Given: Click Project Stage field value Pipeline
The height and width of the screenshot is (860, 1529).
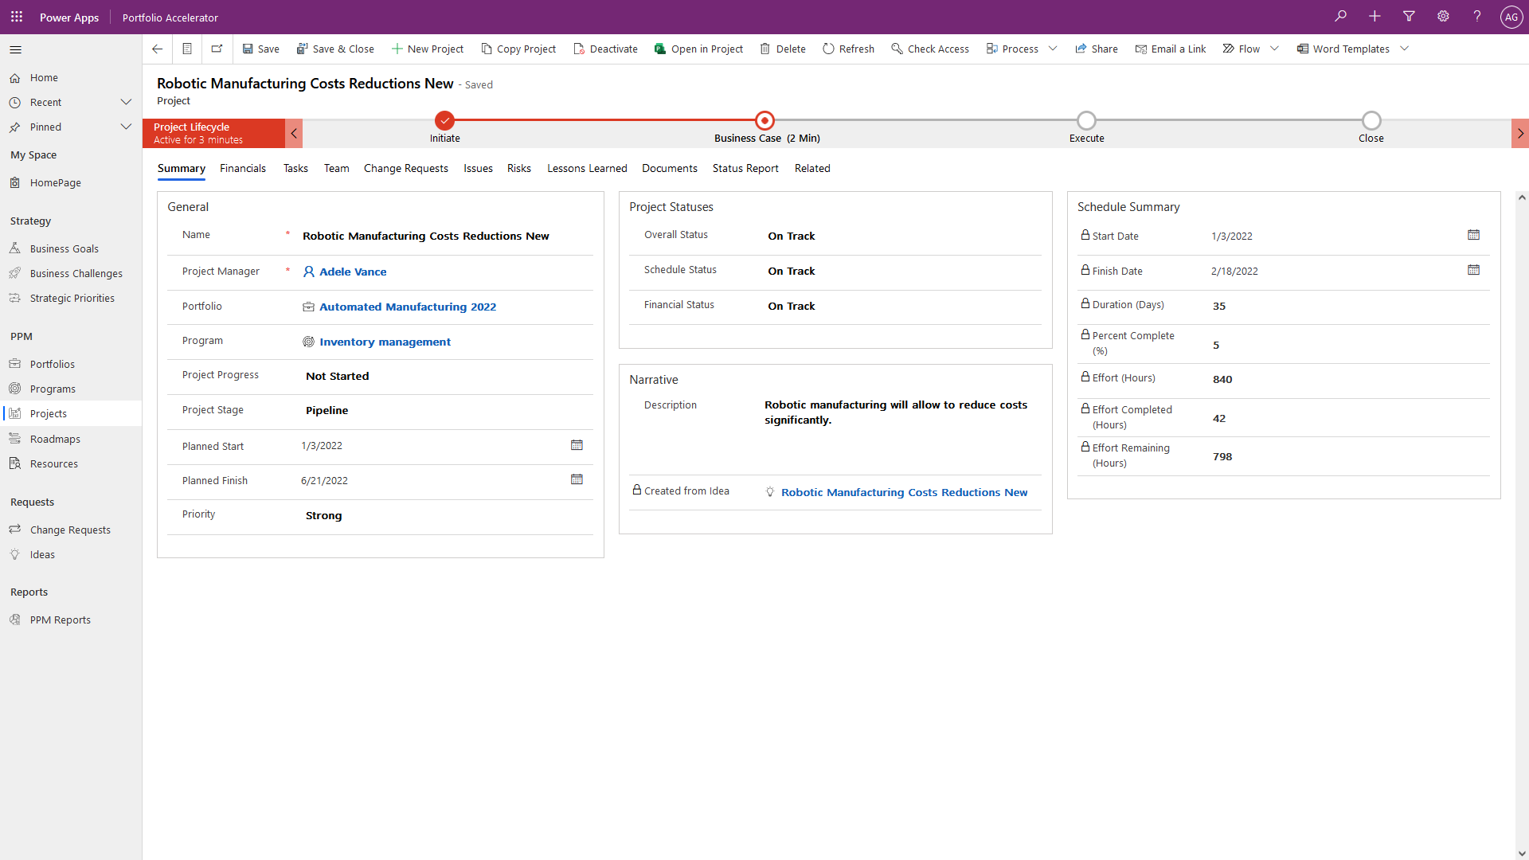Looking at the screenshot, I should point(327,410).
